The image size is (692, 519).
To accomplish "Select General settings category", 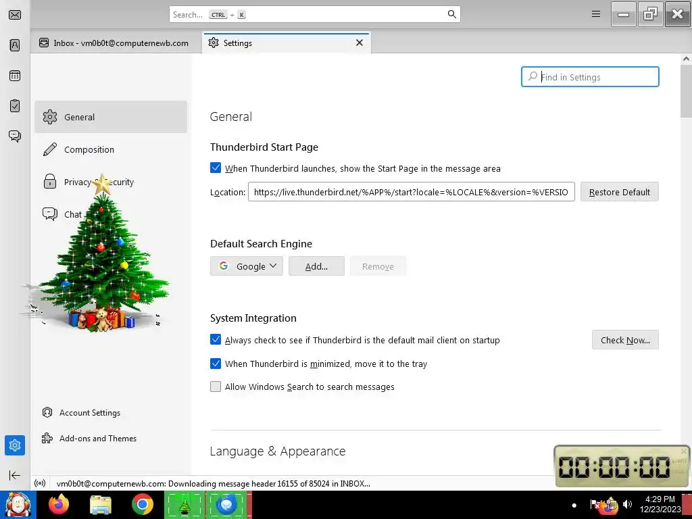I will pos(111,117).
